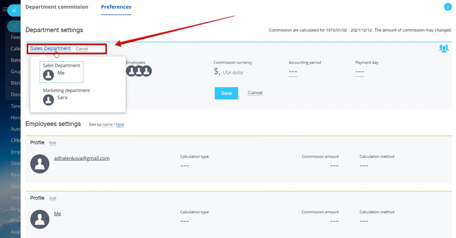Click the blue department group icon
456x238 pixels.
[444, 49]
